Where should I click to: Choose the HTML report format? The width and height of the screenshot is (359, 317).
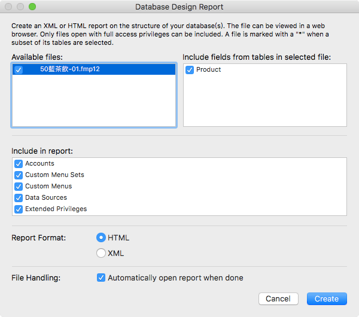coord(101,237)
